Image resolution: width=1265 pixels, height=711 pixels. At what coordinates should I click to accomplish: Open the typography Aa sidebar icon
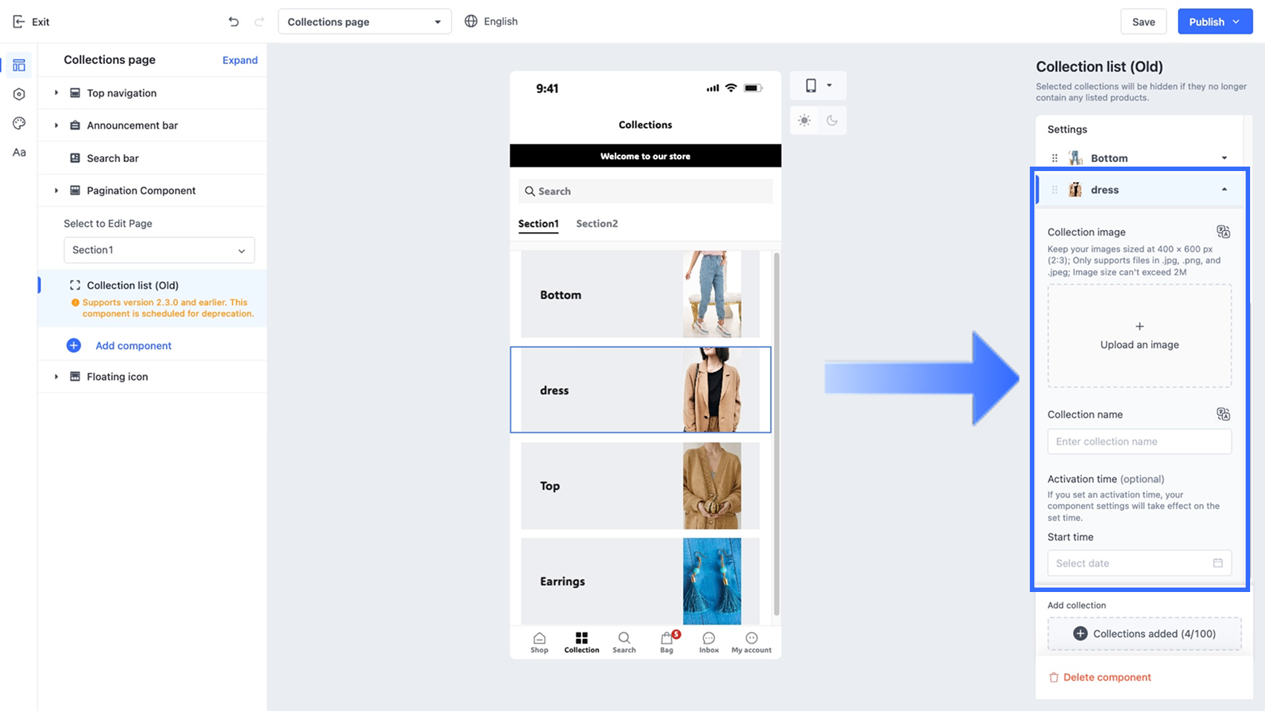pos(19,152)
